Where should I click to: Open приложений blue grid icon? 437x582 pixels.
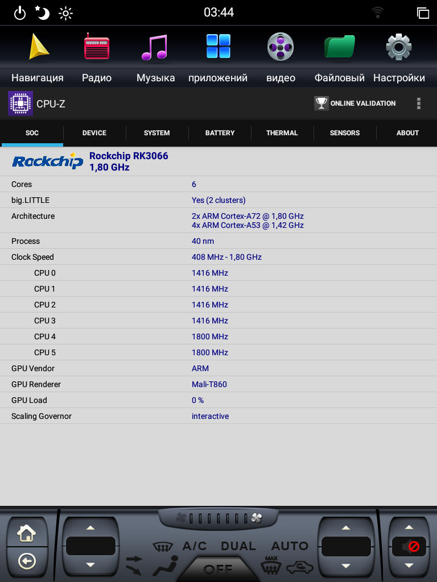coord(218,46)
